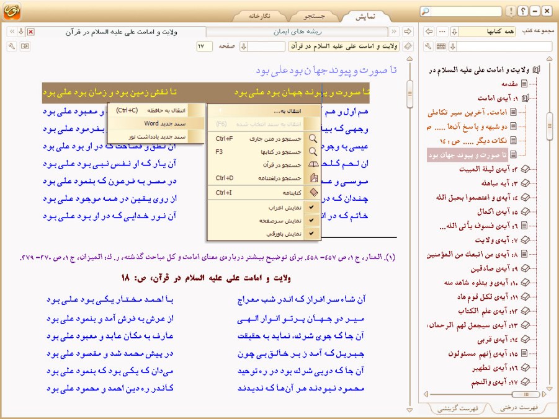This screenshot has height=419, width=559.
Task: Toggle the نمایش اعراب checkmark
Action: (311, 208)
